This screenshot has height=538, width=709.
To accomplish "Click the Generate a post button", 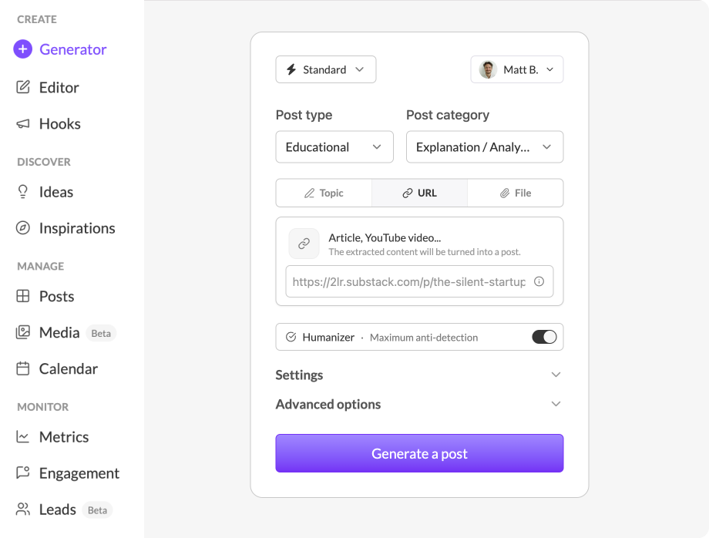I will coord(419,453).
